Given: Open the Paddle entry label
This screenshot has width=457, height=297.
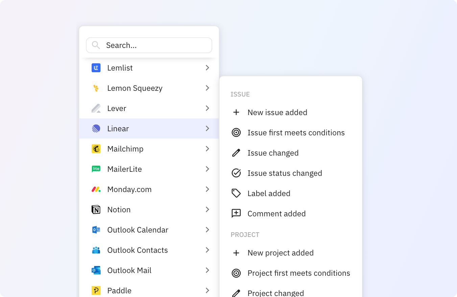Looking at the screenshot, I should click(x=119, y=291).
